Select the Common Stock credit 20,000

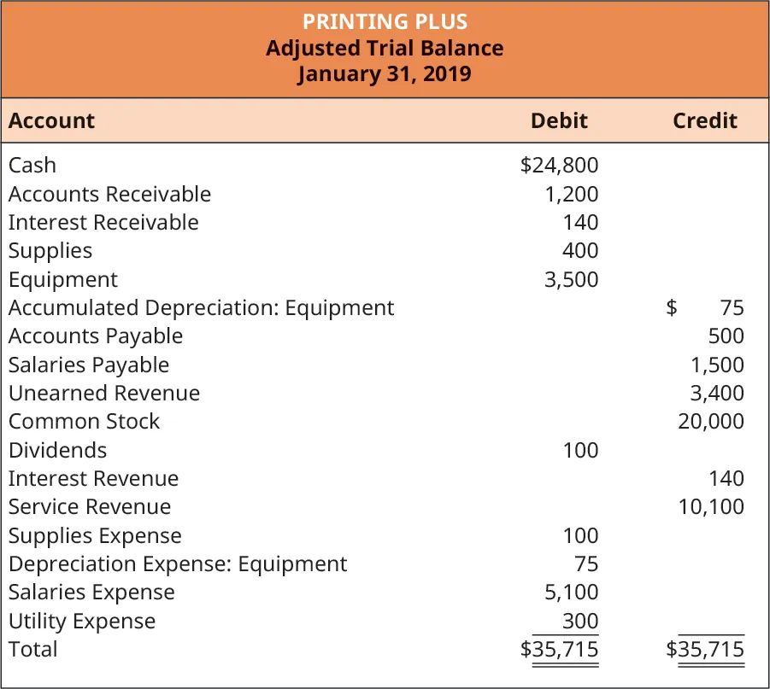coord(710,421)
